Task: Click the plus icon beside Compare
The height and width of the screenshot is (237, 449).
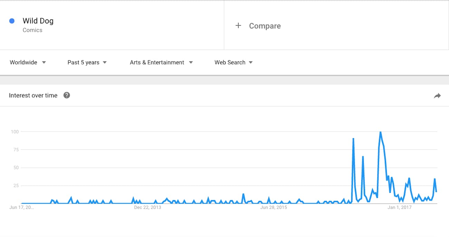Action: click(238, 26)
